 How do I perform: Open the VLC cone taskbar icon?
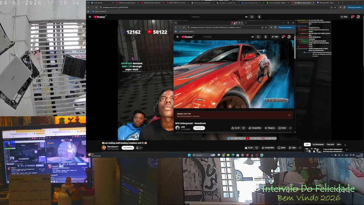click(x=252, y=155)
